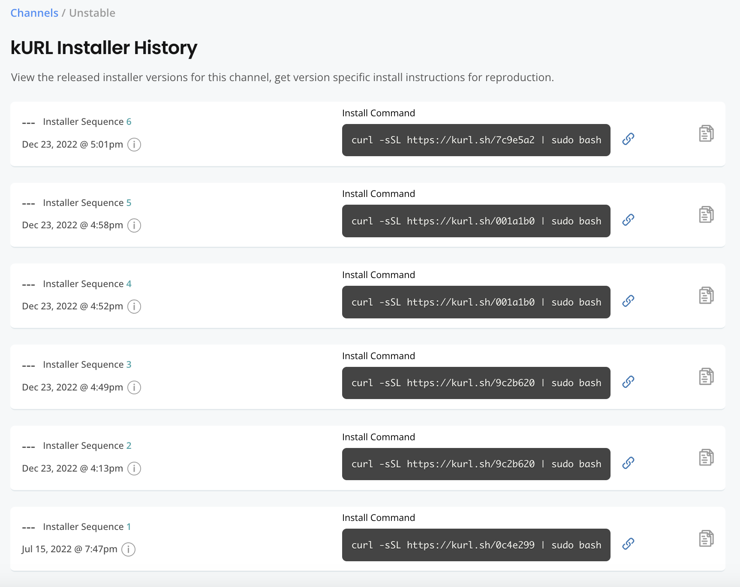Image resolution: width=740 pixels, height=587 pixels.
Task: Click the link icon beside Sequence 6 command
Action: 629,139
